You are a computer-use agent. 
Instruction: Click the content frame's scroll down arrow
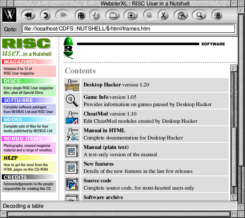pos(234,198)
